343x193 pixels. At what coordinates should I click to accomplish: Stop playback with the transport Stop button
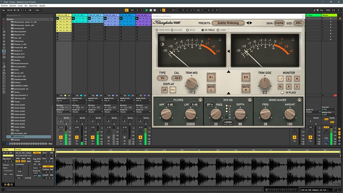[x=151, y=10]
